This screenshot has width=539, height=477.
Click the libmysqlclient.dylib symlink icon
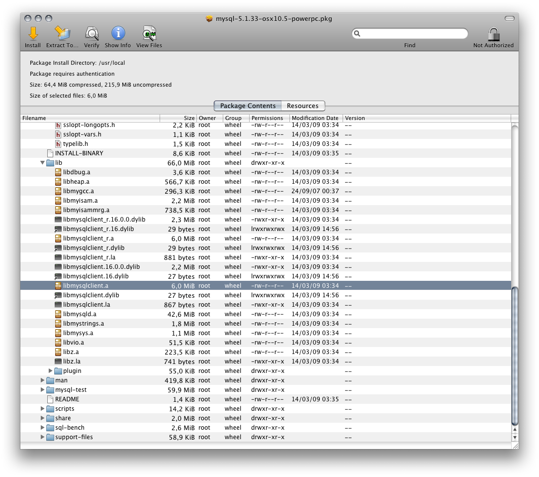click(58, 295)
